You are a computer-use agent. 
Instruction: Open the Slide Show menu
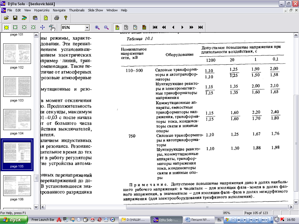tap(95, 10)
